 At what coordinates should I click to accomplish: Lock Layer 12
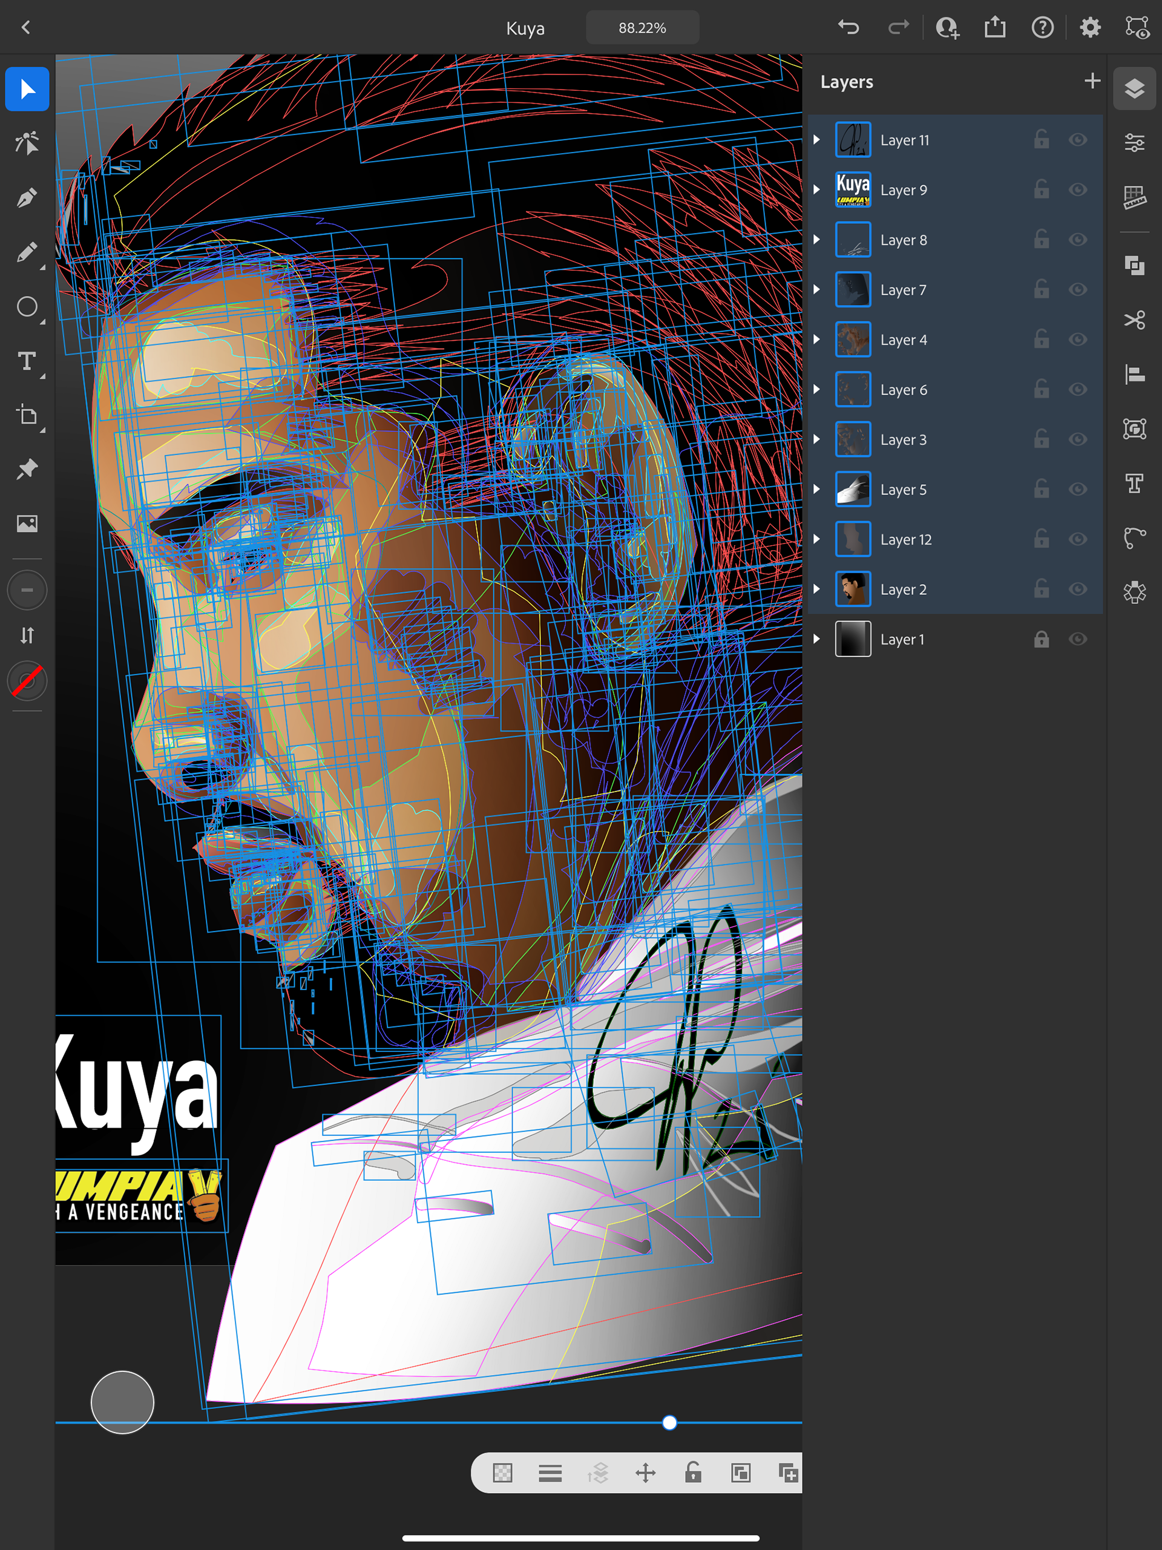point(1042,539)
